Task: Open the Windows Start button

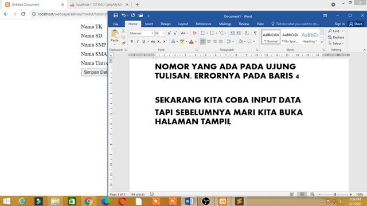Action: click(x=6, y=201)
